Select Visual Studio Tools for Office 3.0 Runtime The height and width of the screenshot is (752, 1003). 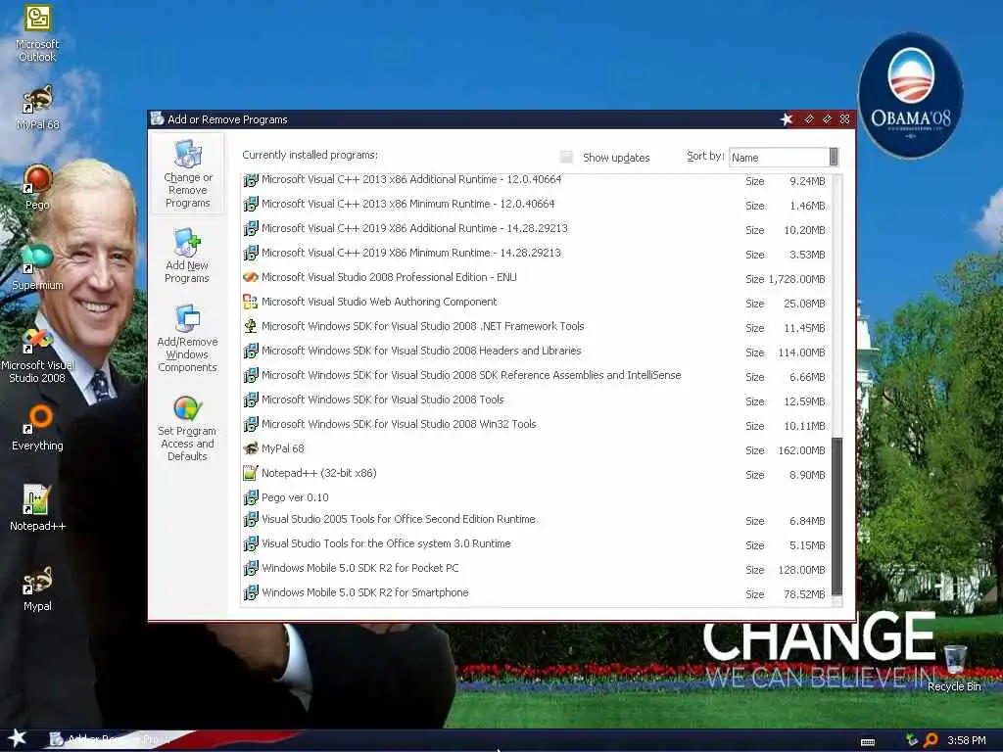pyautogui.click(x=536, y=544)
